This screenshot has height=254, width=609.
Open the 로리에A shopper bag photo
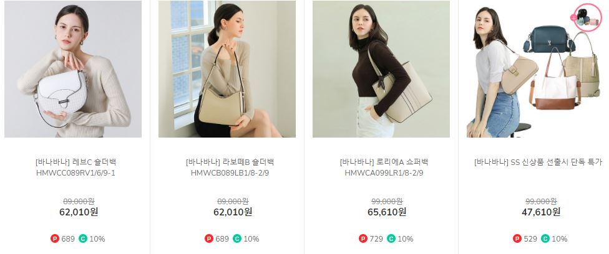pyautogui.click(x=381, y=69)
